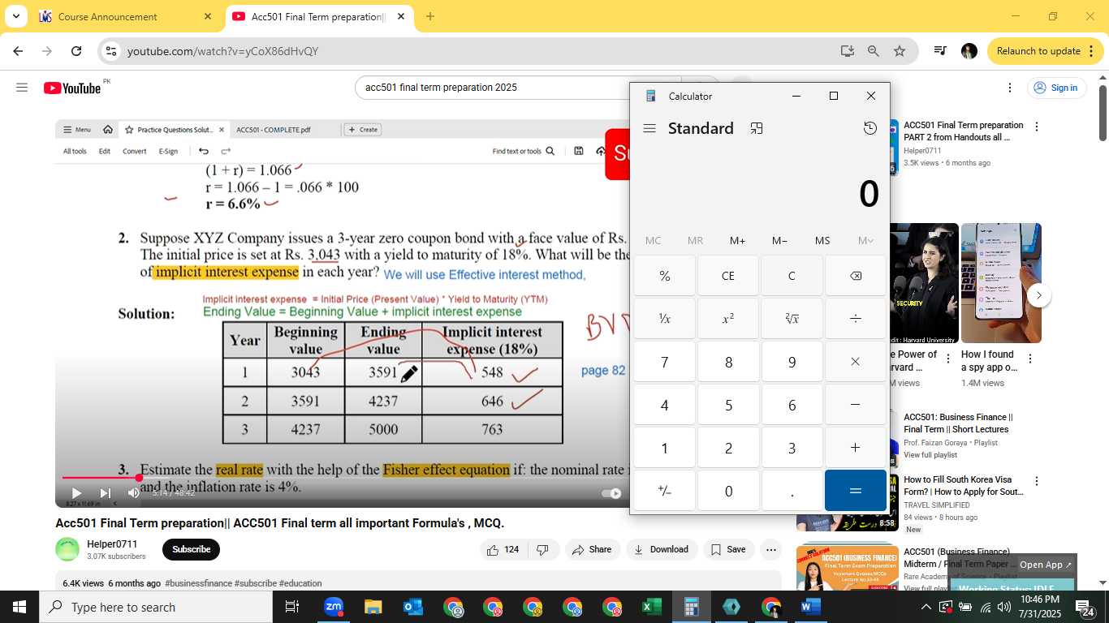Mute the video volume speaker icon
Viewport: 1109px width, 623px height.
click(x=134, y=493)
